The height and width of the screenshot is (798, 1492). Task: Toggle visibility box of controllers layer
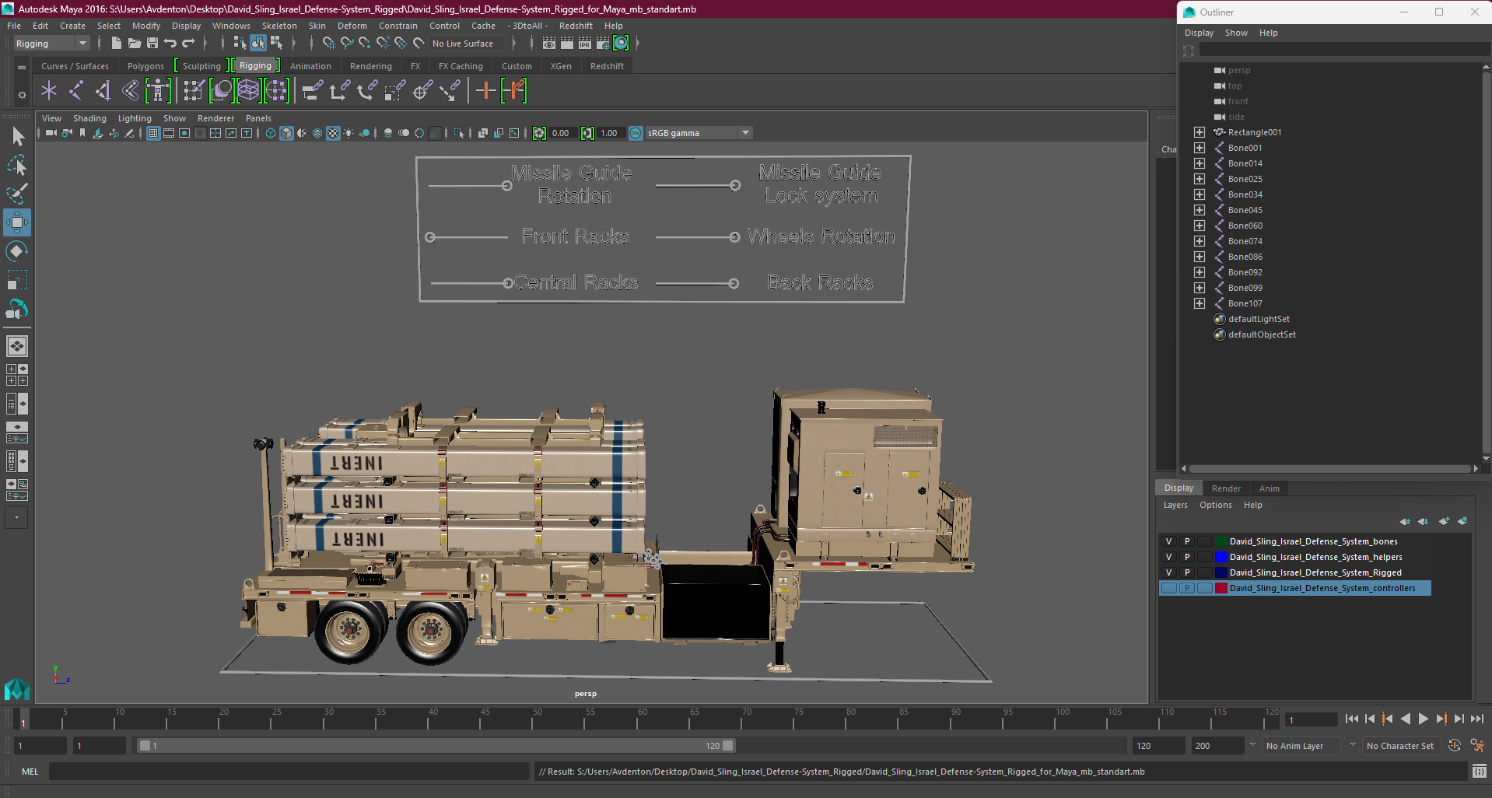tap(1168, 588)
